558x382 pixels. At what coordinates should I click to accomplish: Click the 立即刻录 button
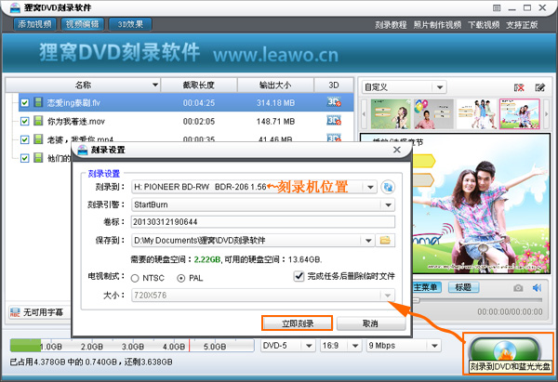[298, 323]
